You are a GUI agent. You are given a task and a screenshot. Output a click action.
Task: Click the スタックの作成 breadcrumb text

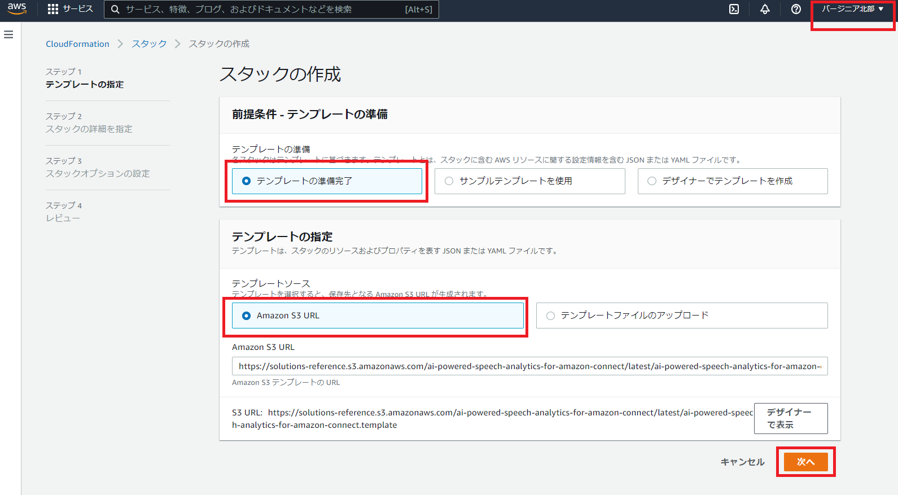pos(219,44)
